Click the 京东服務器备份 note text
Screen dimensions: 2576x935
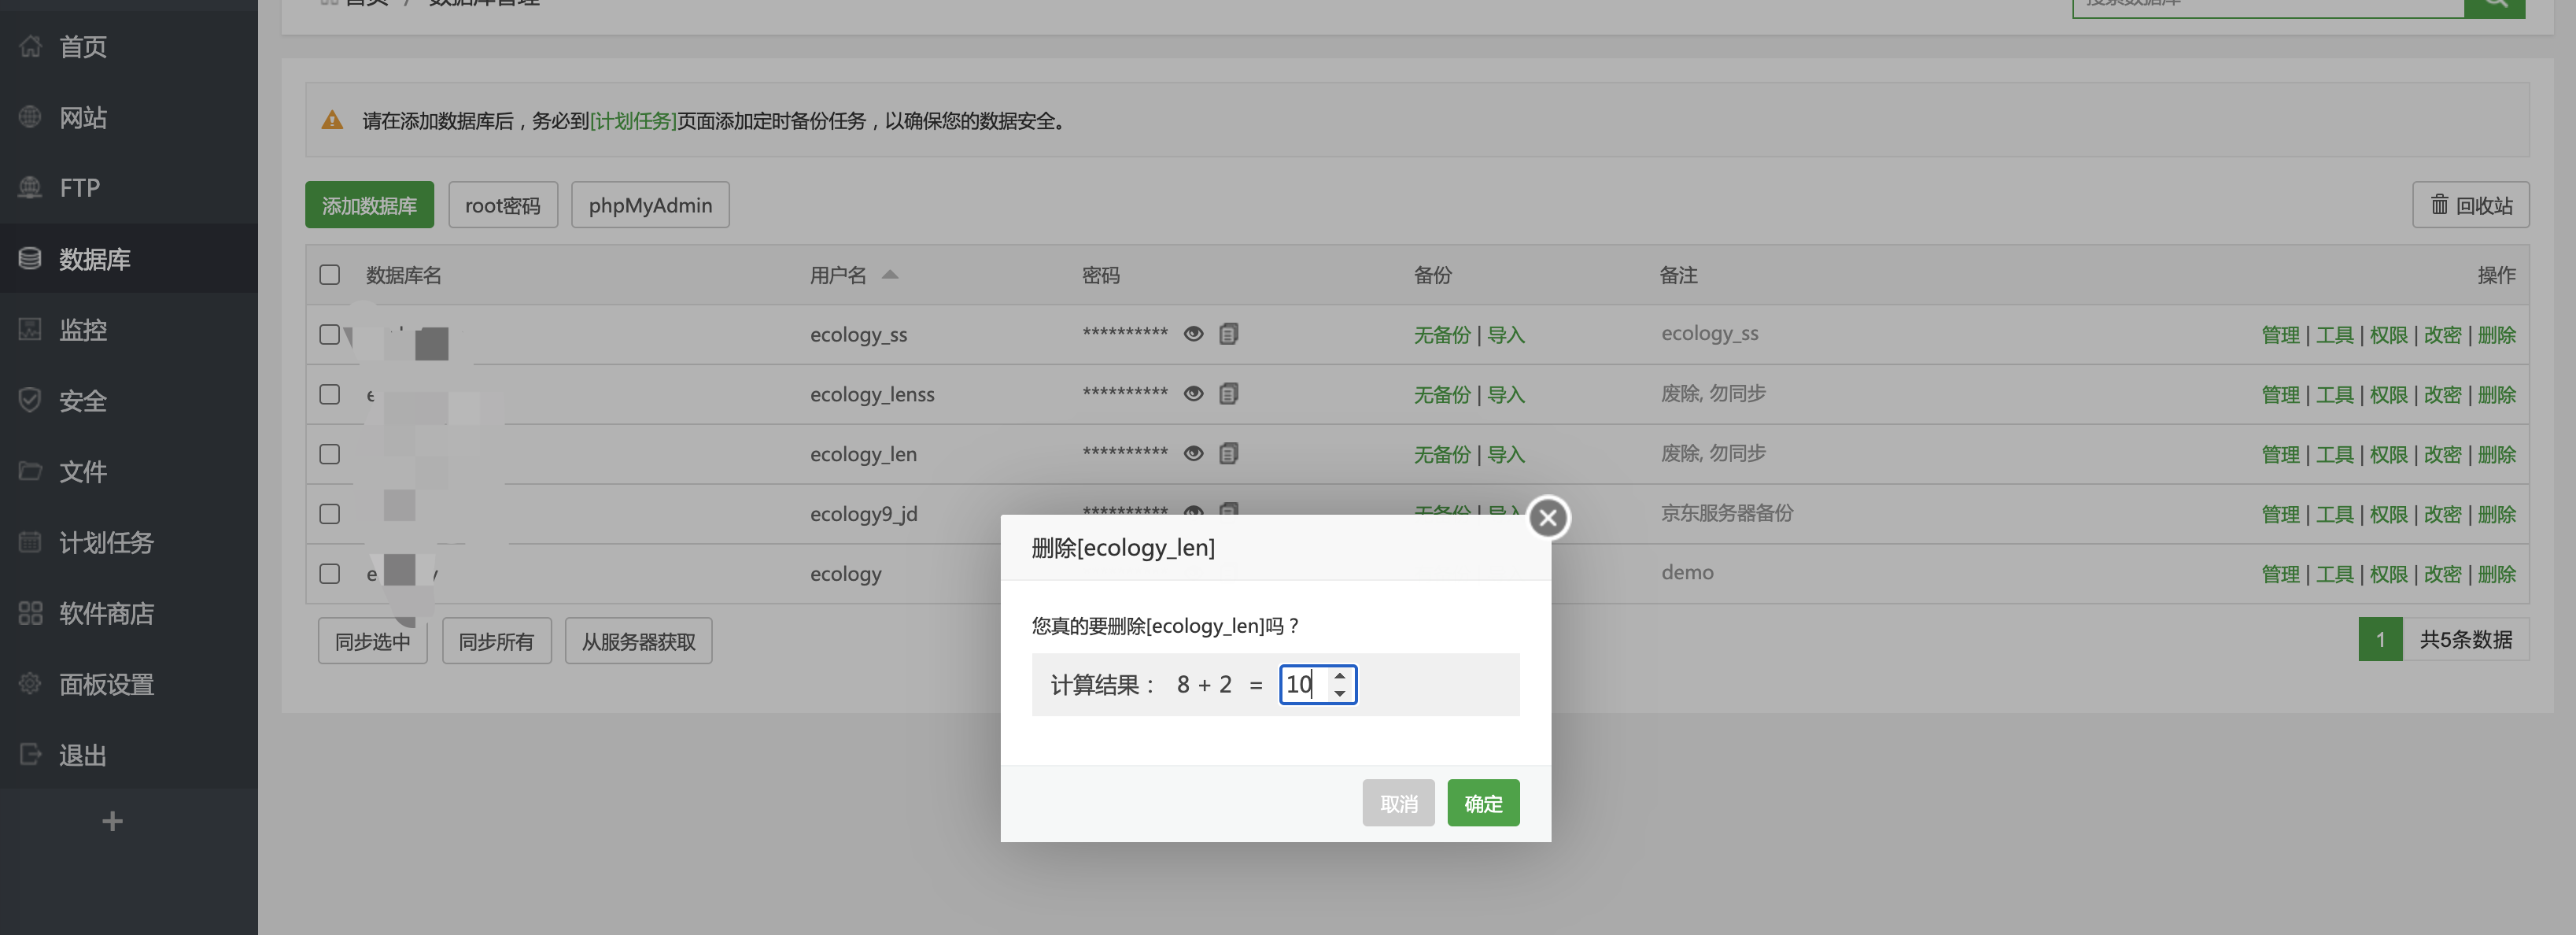1727,513
